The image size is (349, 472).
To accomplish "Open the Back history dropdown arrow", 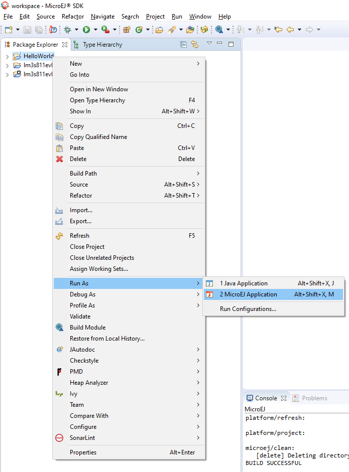I will tap(299, 30).
